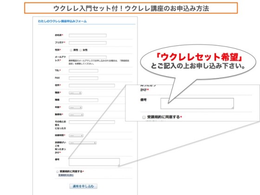This screenshot has width=260, height=195.
Task: Click the 携帯電話のメールアドレス note text
Action: [99, 62]
